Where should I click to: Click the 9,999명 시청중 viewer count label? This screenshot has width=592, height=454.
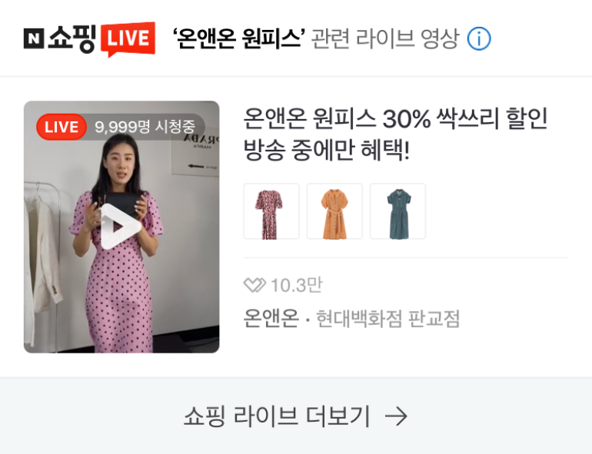point(145,127)
